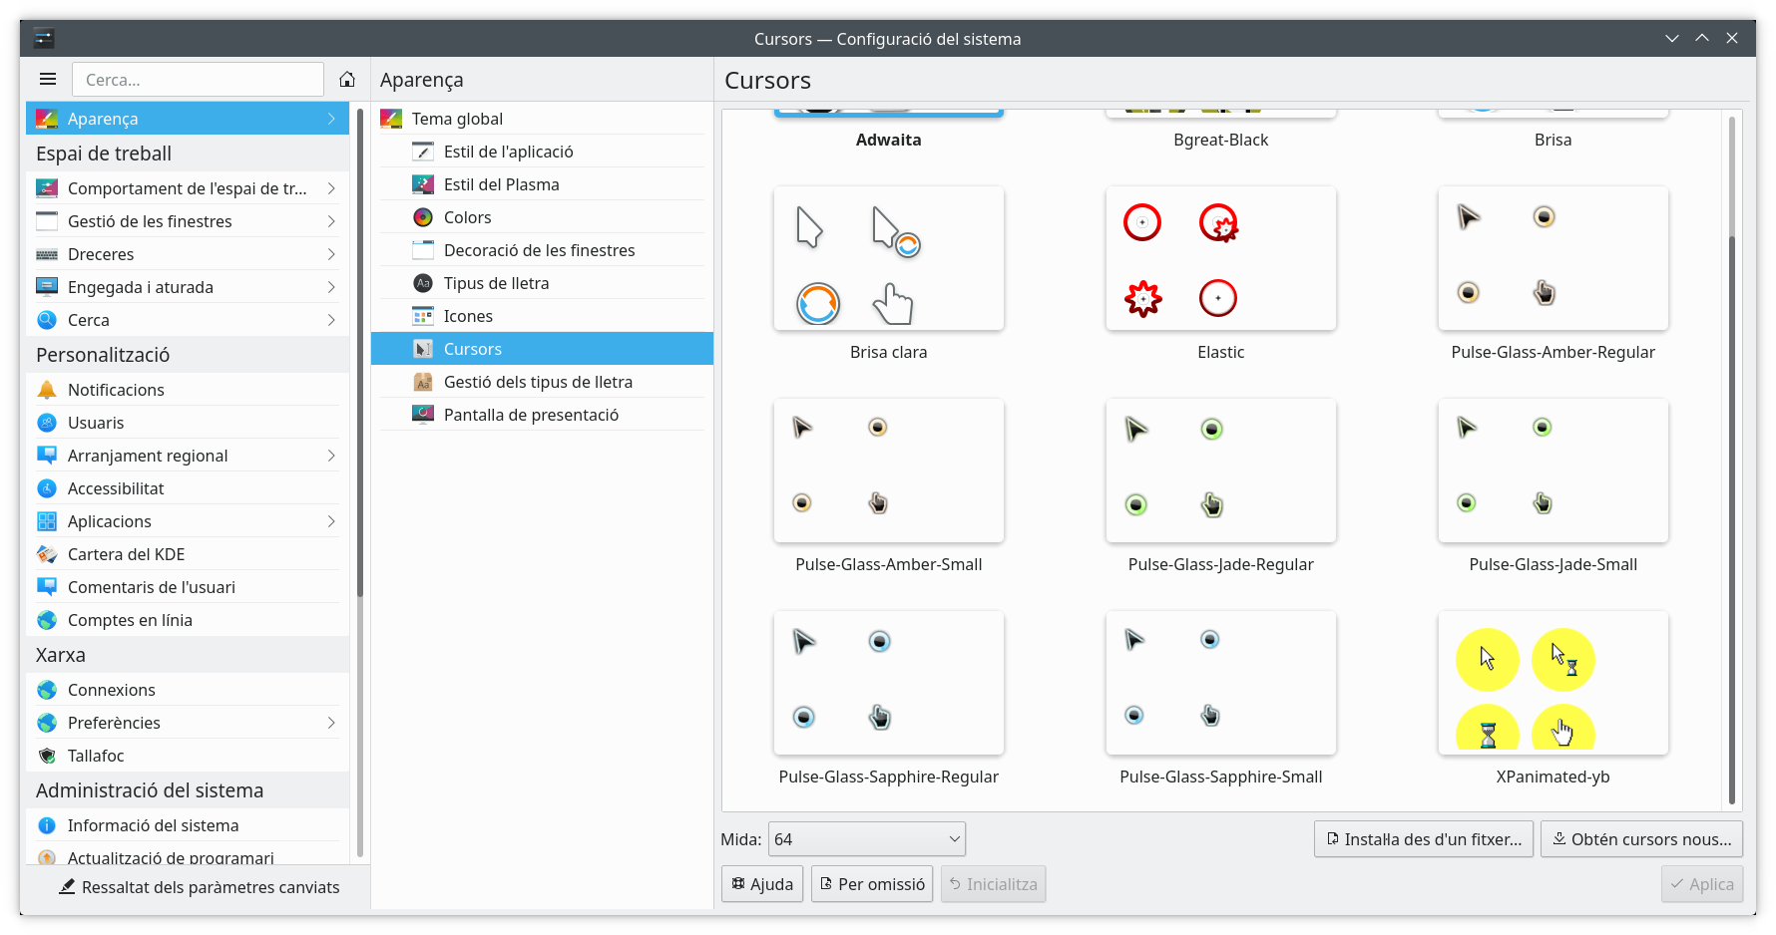Viewport: 1776px width, 935px height.
Task: Click the Tema global icon
Action: pos(391,119)
